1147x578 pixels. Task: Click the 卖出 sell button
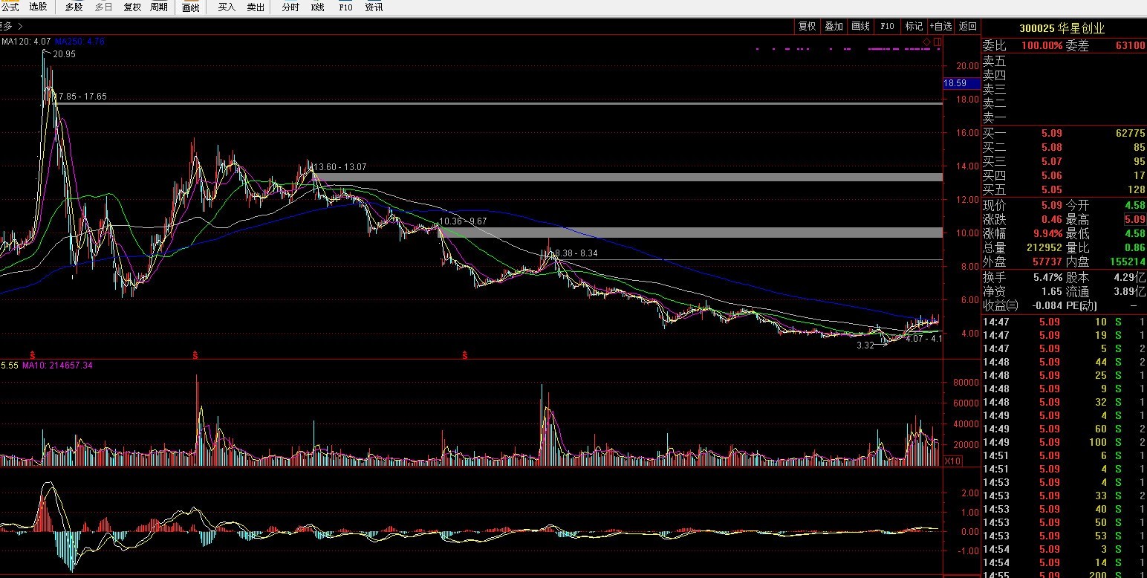[256, 7]
